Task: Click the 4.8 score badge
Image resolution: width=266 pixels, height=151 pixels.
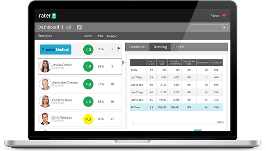Action: [x=88, y=84]
